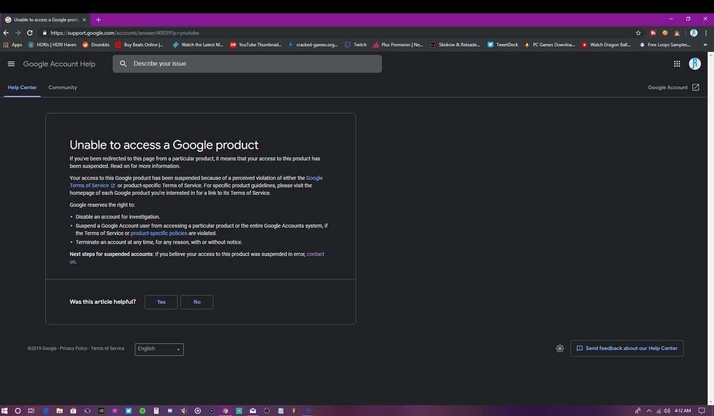
Task: Open File Explorer from taskbar
Action: [59, 411]
